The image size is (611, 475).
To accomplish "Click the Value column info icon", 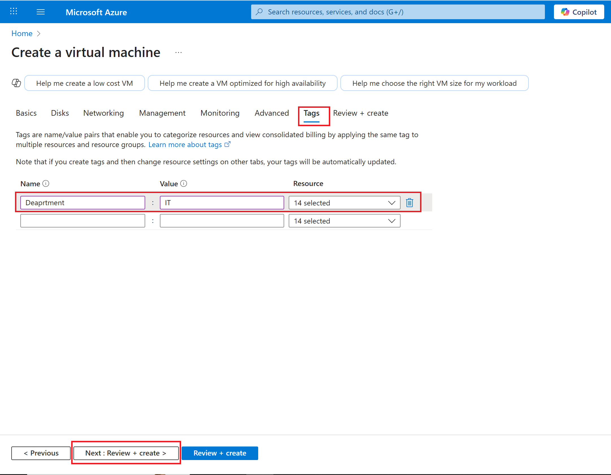I will point(184,184).
